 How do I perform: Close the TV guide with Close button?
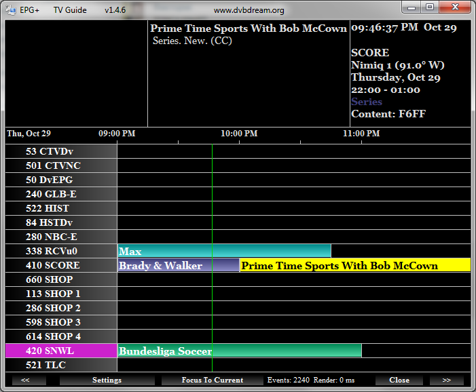click(x=399, y=380)
